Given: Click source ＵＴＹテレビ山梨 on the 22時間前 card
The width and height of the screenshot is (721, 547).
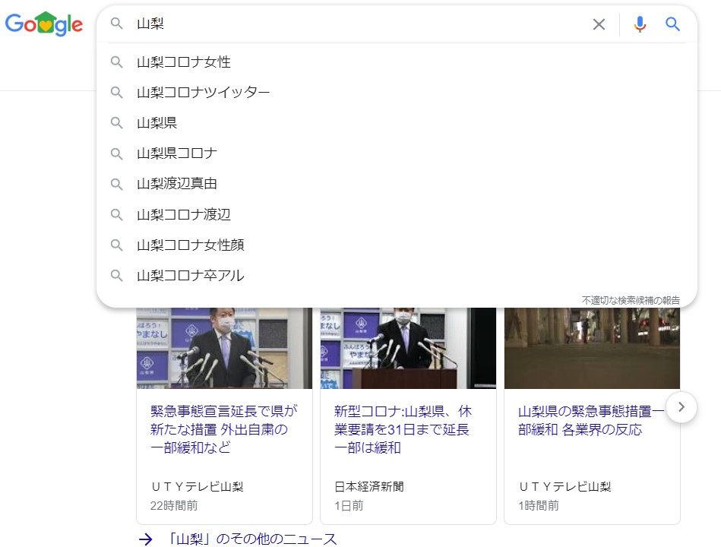Looking at the screenshot, I should [x=197, y=486].
